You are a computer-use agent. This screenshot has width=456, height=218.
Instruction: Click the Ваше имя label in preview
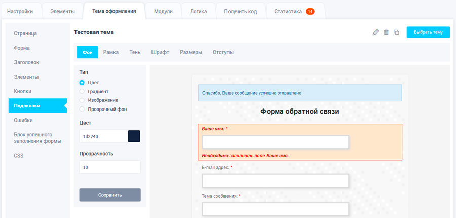(215, 129)
